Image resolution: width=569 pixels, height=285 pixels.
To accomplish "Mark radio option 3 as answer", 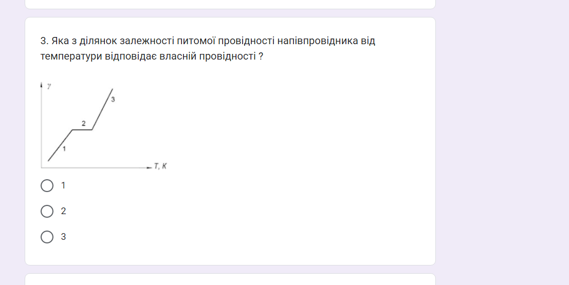I will [47, 237].
